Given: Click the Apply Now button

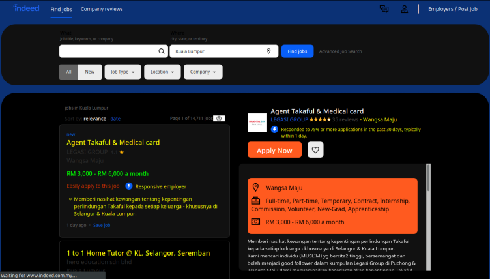Looking at the screenshot, I should (x=274, y=150).
